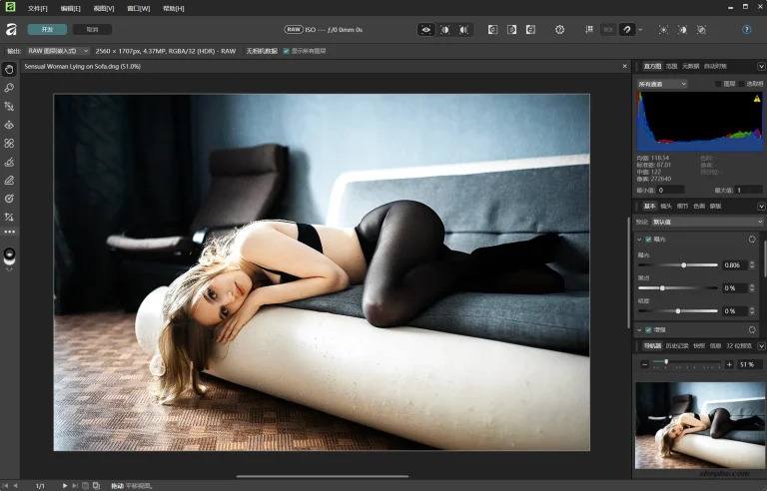This screenshot has height=491, width=767.
Task: Switch to split view comparison mode
Action: (x=445, y=30)
